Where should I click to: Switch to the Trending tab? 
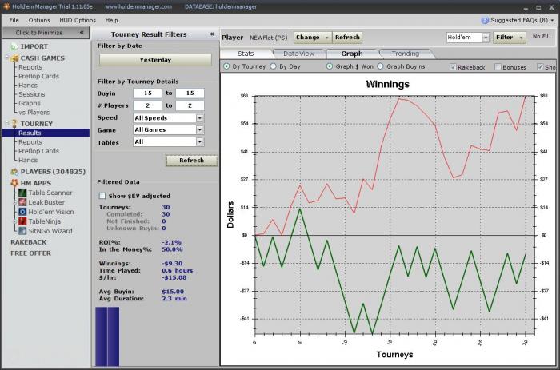(405, 54)
